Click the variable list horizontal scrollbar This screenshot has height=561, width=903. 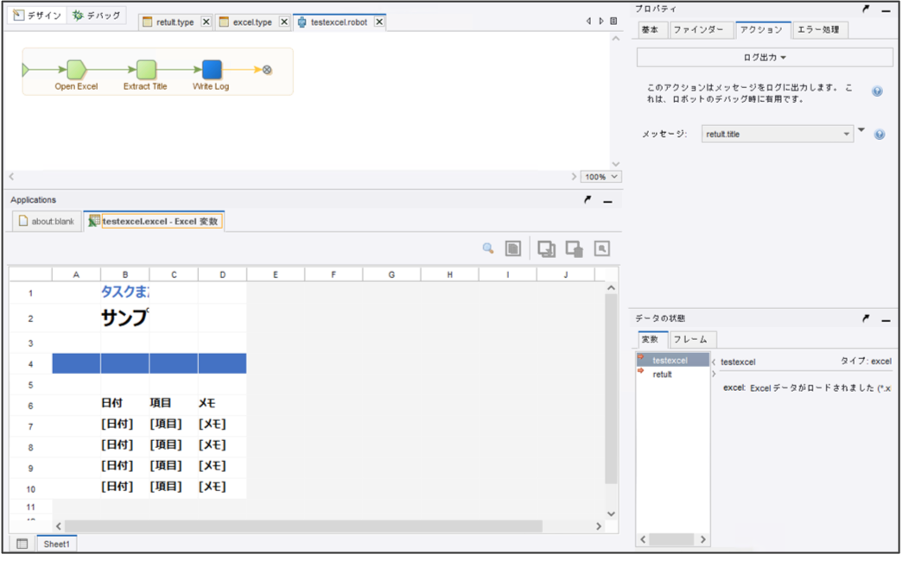671,539
